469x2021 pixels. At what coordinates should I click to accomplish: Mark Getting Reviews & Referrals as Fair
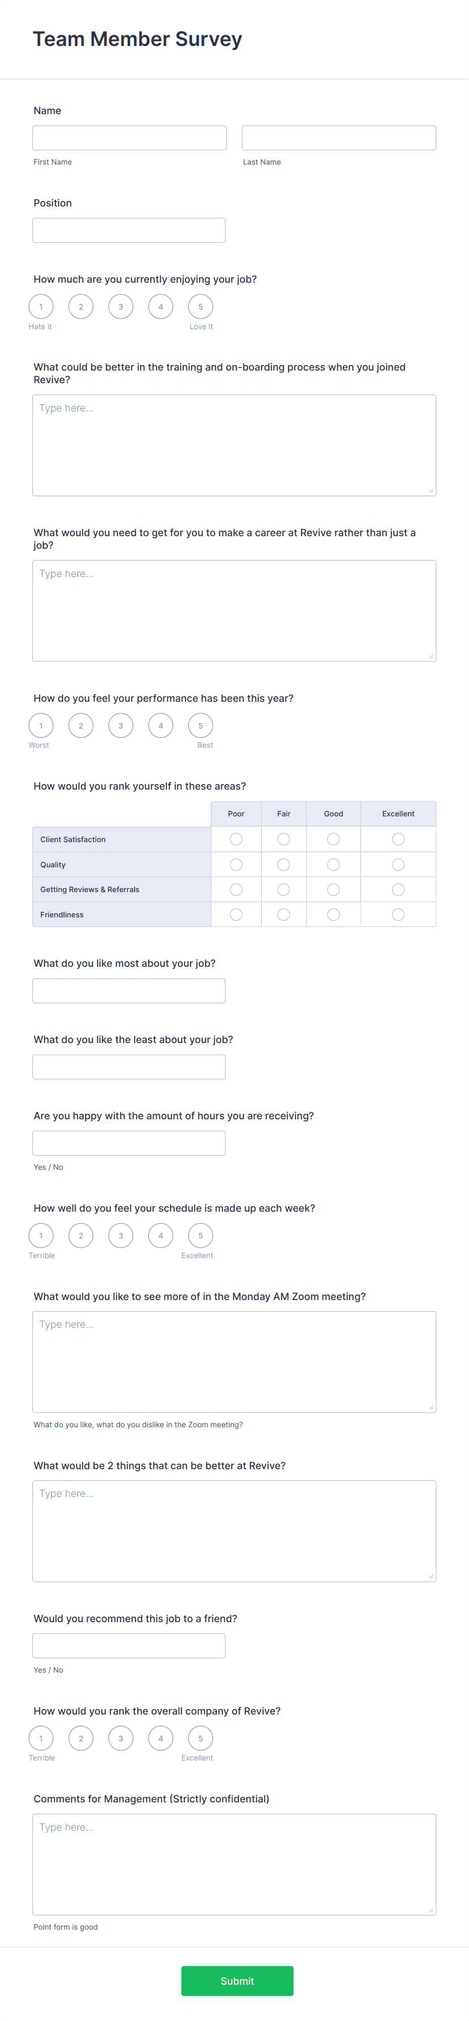coord(283,888)
